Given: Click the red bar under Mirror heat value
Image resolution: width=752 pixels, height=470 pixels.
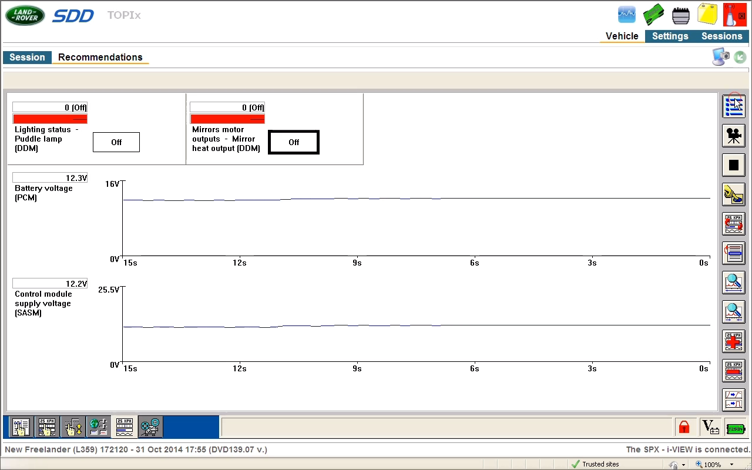Looking at the screenshot, I should 227,119.
